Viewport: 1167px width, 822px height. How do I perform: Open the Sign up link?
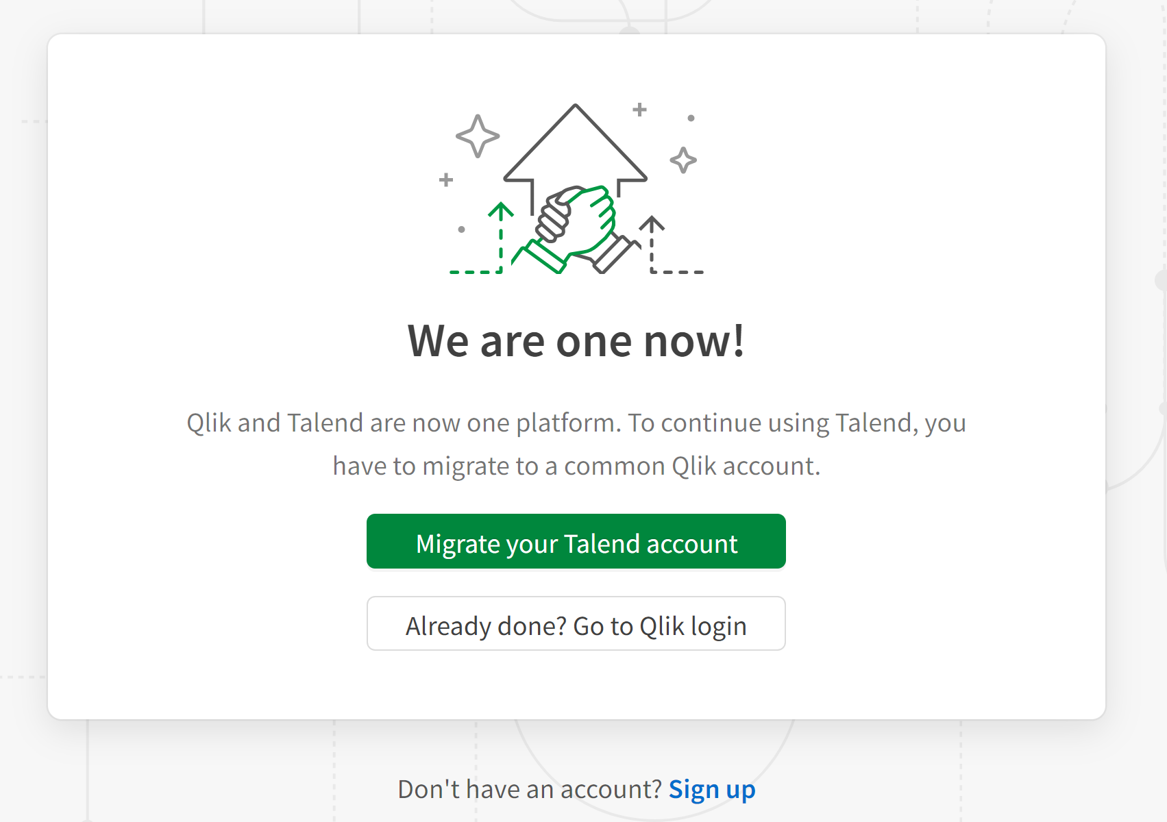712,788
